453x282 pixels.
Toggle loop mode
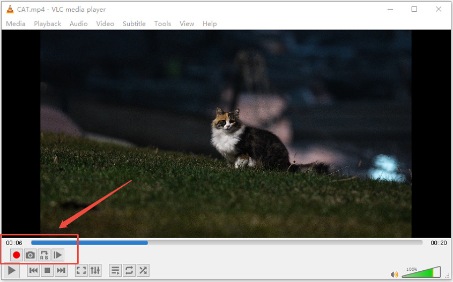(x=129, y=270)
